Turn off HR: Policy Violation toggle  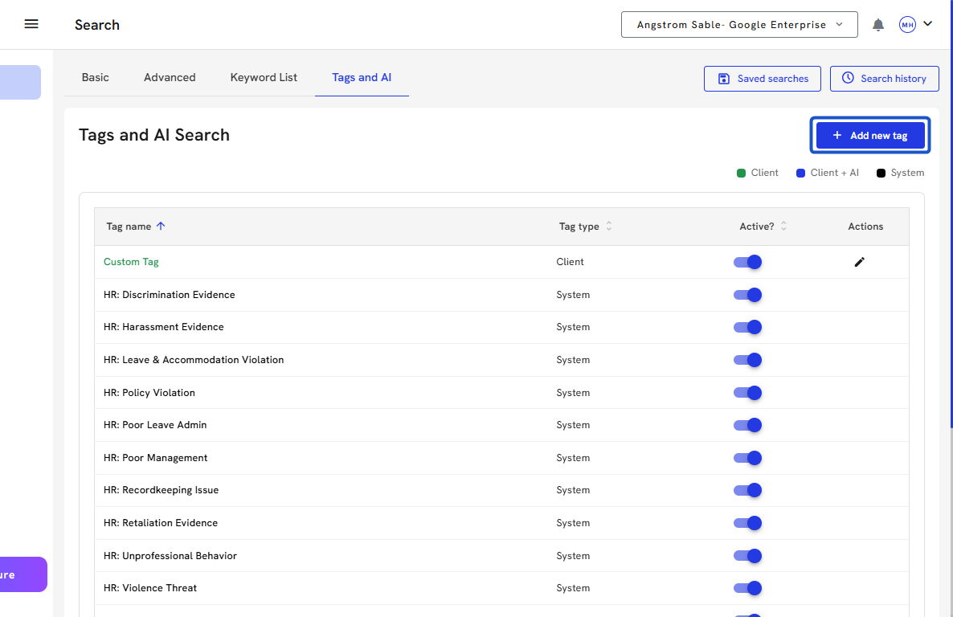point(747,393)
